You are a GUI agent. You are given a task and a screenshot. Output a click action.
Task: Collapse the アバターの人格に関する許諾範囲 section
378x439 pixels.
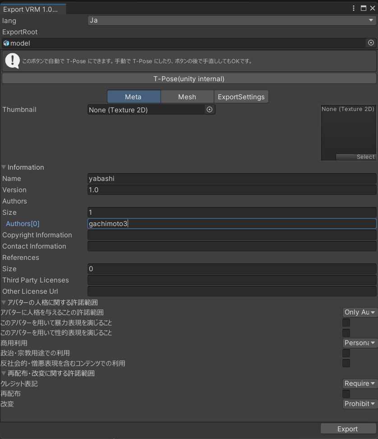(x=4, y=302)
